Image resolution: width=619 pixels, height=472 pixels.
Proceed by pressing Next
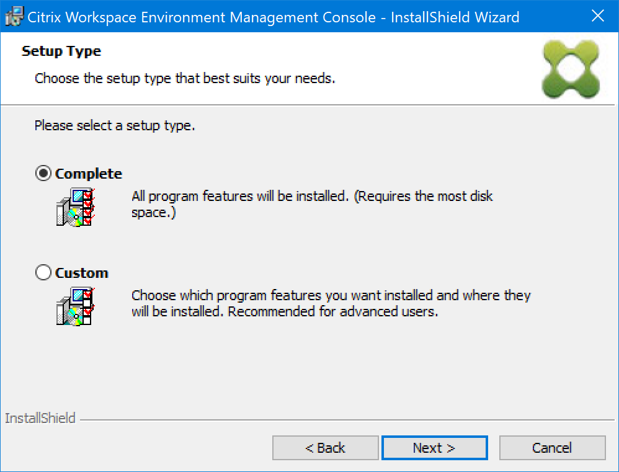pyautogui.click(x=434, y=448)
